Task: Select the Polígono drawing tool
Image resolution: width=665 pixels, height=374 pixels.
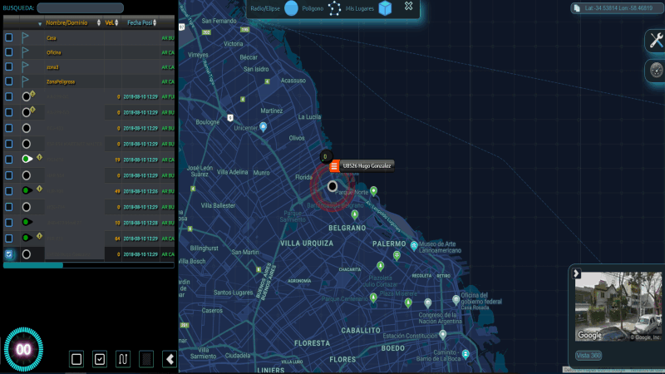Action: click(x=333, y=8)
